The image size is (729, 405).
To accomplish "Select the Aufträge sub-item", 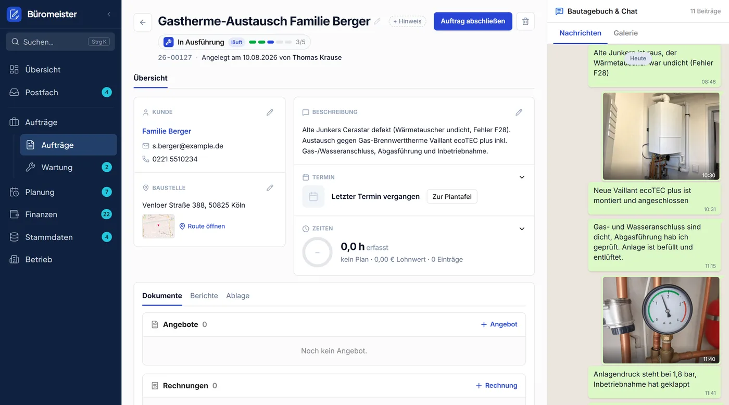I will point(68,145).
